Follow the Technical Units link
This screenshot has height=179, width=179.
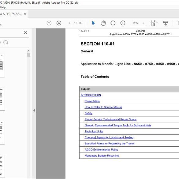click(94, 131)
